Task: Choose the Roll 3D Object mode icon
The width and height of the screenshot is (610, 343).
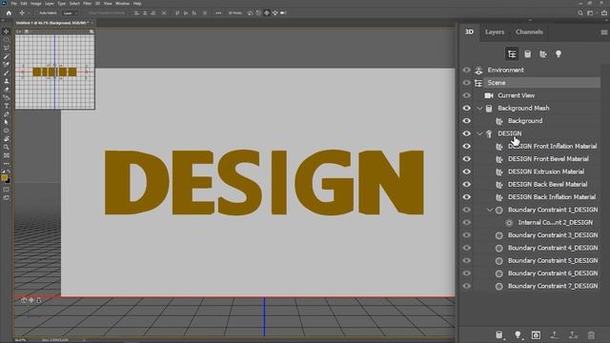Action: (x=258, y=12)
